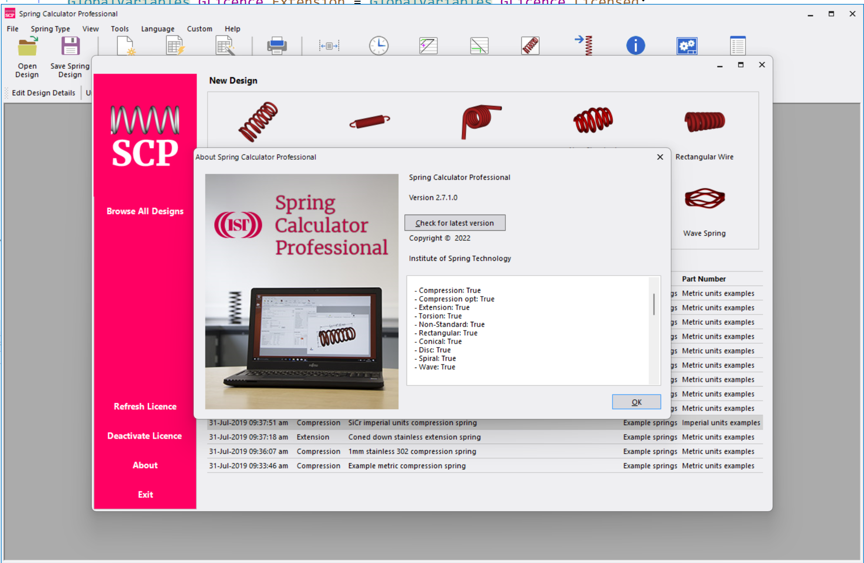Click the 'Compression opt: True' licence line
Screen dimensions: 864x563
coord(454,299)
